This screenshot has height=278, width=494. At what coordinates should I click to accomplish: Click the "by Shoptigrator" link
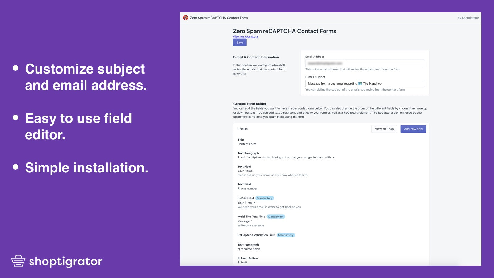click(468, 18)
